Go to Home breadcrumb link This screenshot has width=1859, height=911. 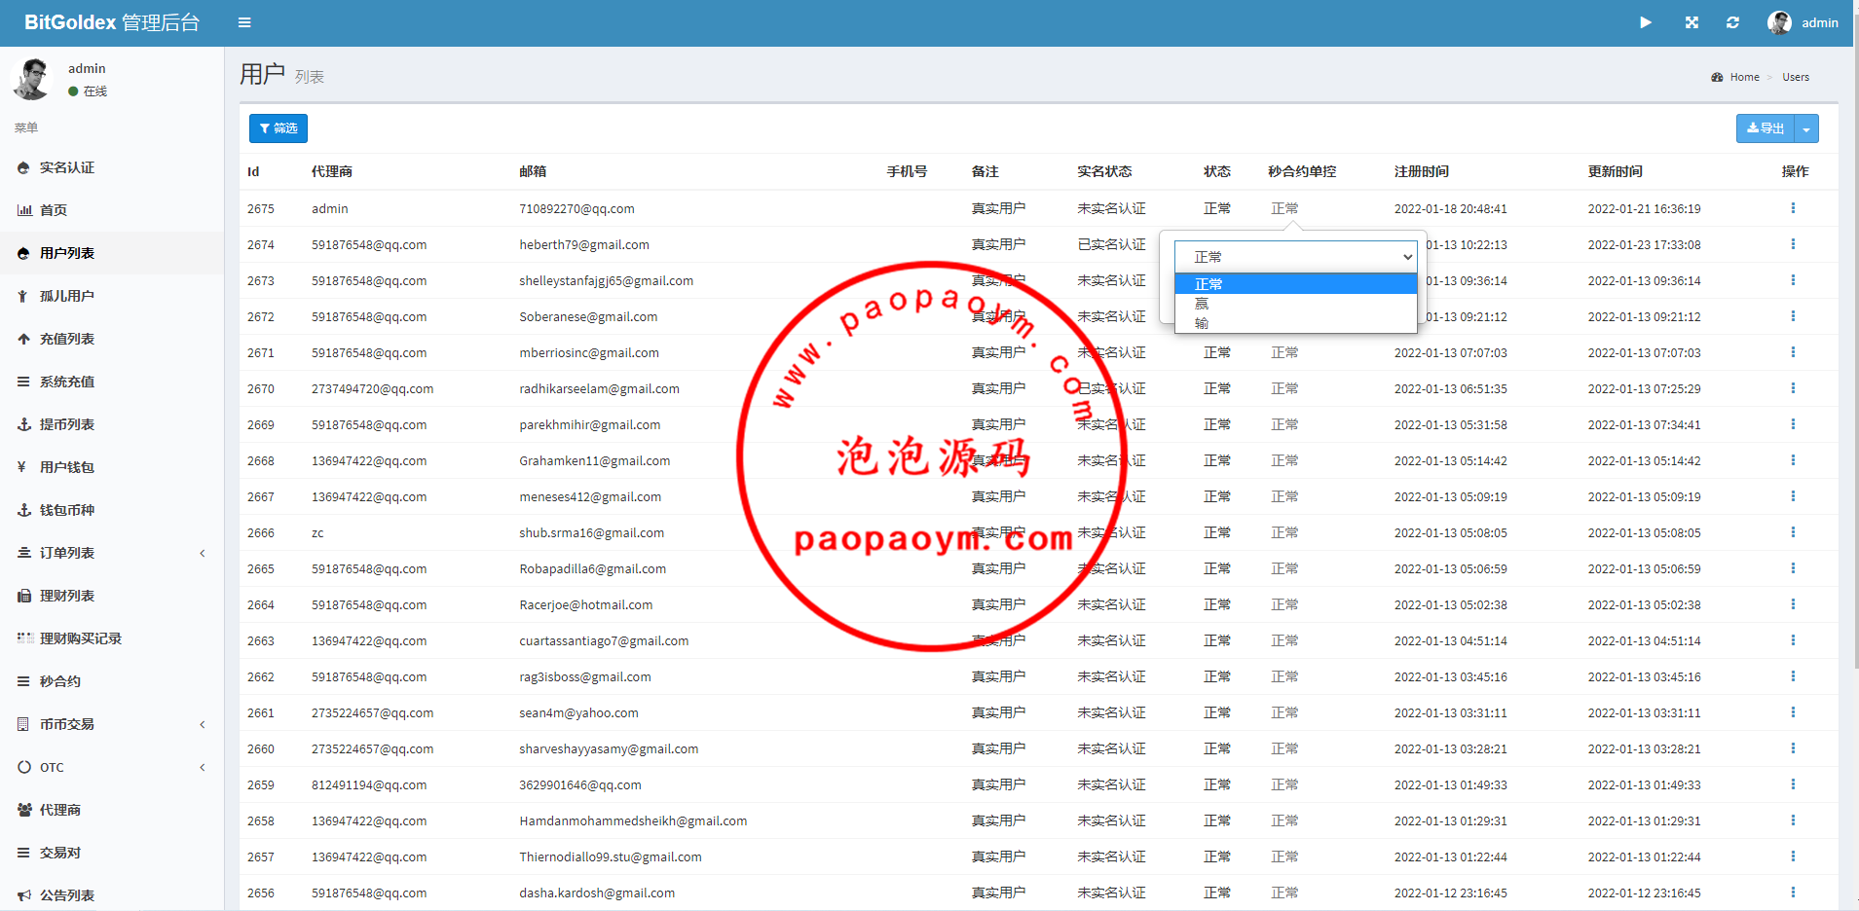pos(1744,77)
